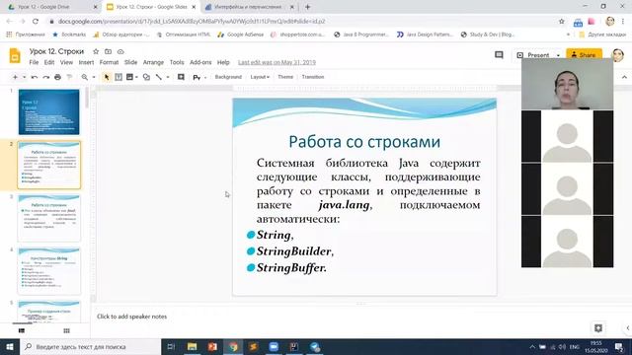The image size is (632, 355).
Task: Open the Google Slides home icon
Action: (x=15, y=55)
